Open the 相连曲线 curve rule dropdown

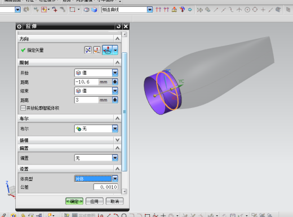click(150, 10)
